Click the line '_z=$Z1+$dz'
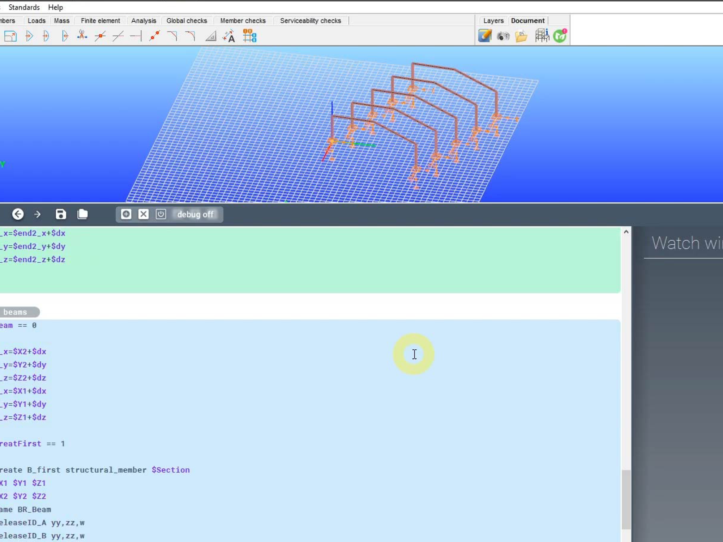Viewport: 723px width, 542px height. tap(23, 417)
